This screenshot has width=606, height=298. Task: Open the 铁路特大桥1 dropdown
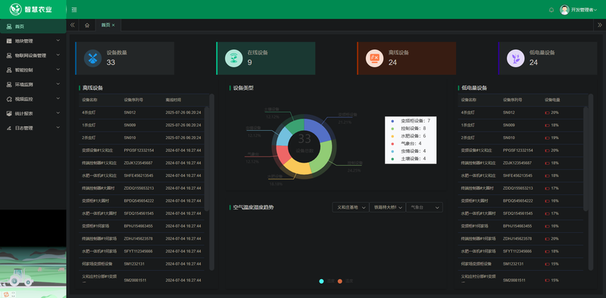coord(387,207)
